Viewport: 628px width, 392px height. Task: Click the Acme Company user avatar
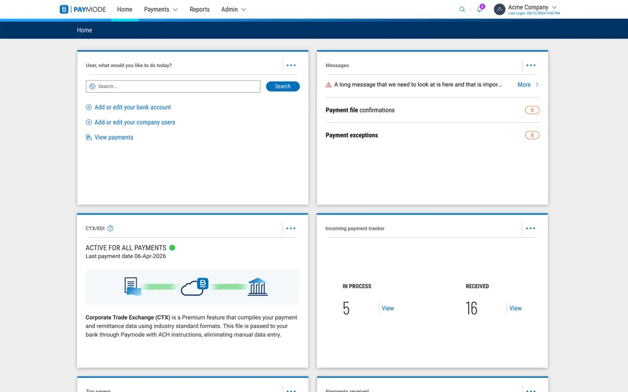point(499,9)
